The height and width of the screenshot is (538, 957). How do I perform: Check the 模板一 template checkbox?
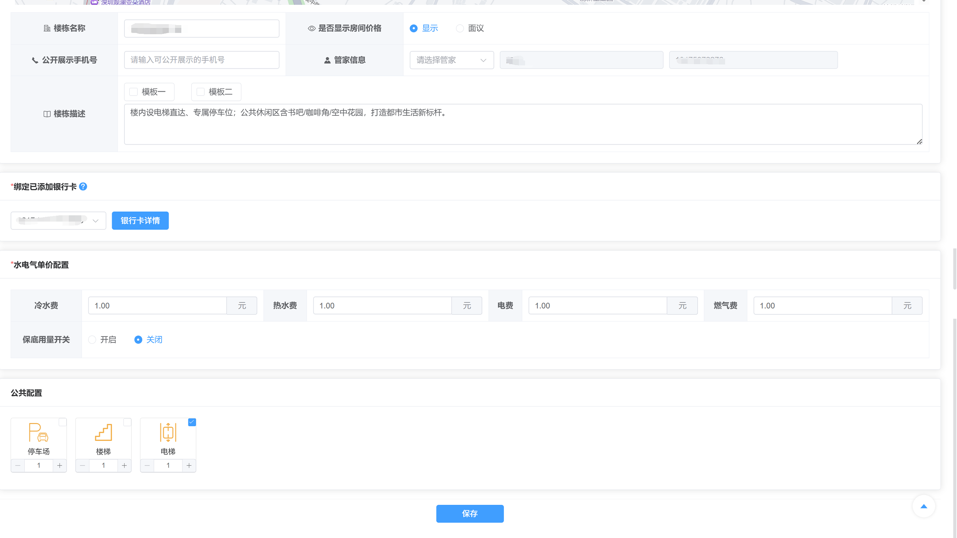click(x=133, y=92)
